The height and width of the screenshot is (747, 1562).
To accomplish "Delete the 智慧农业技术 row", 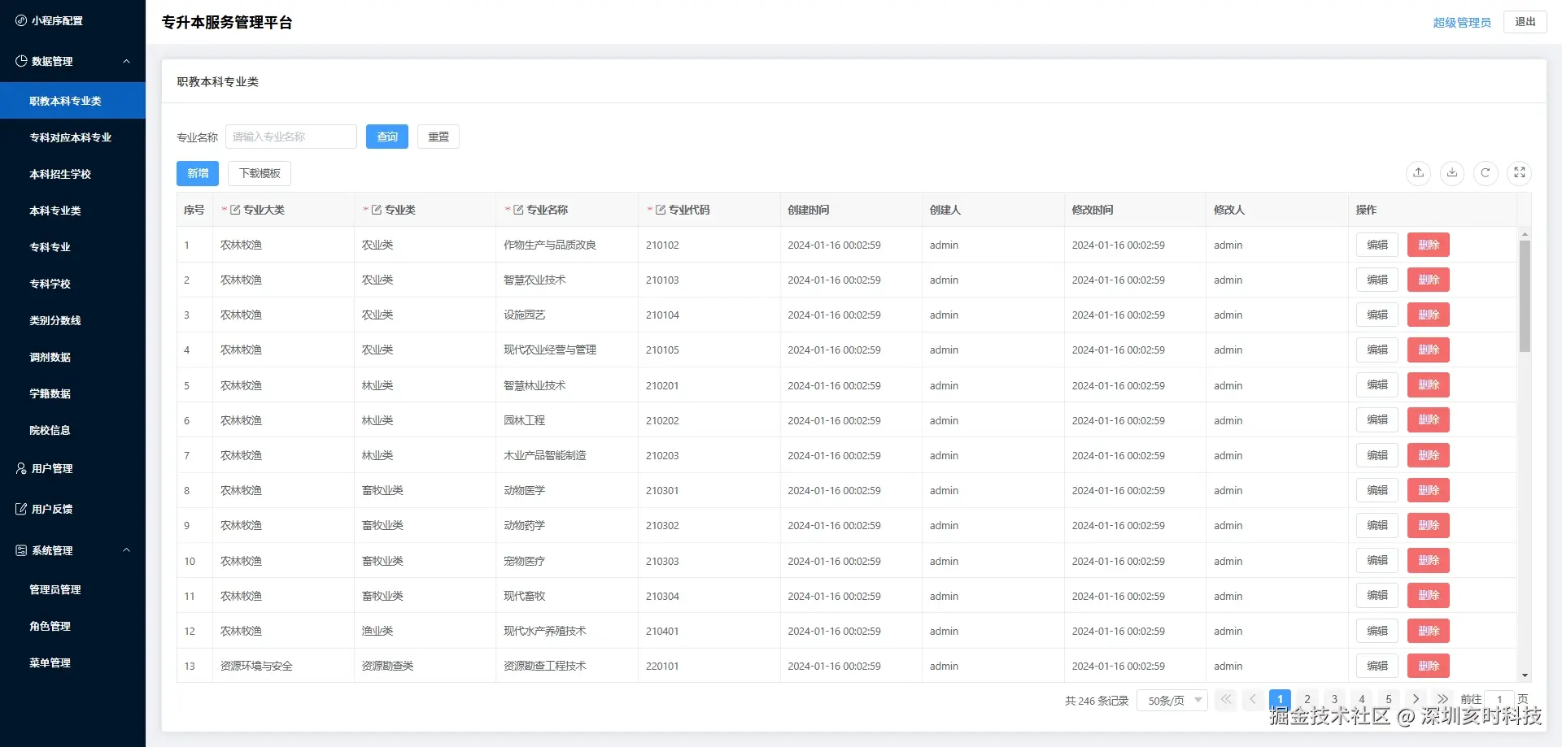I will [1429, 280].
